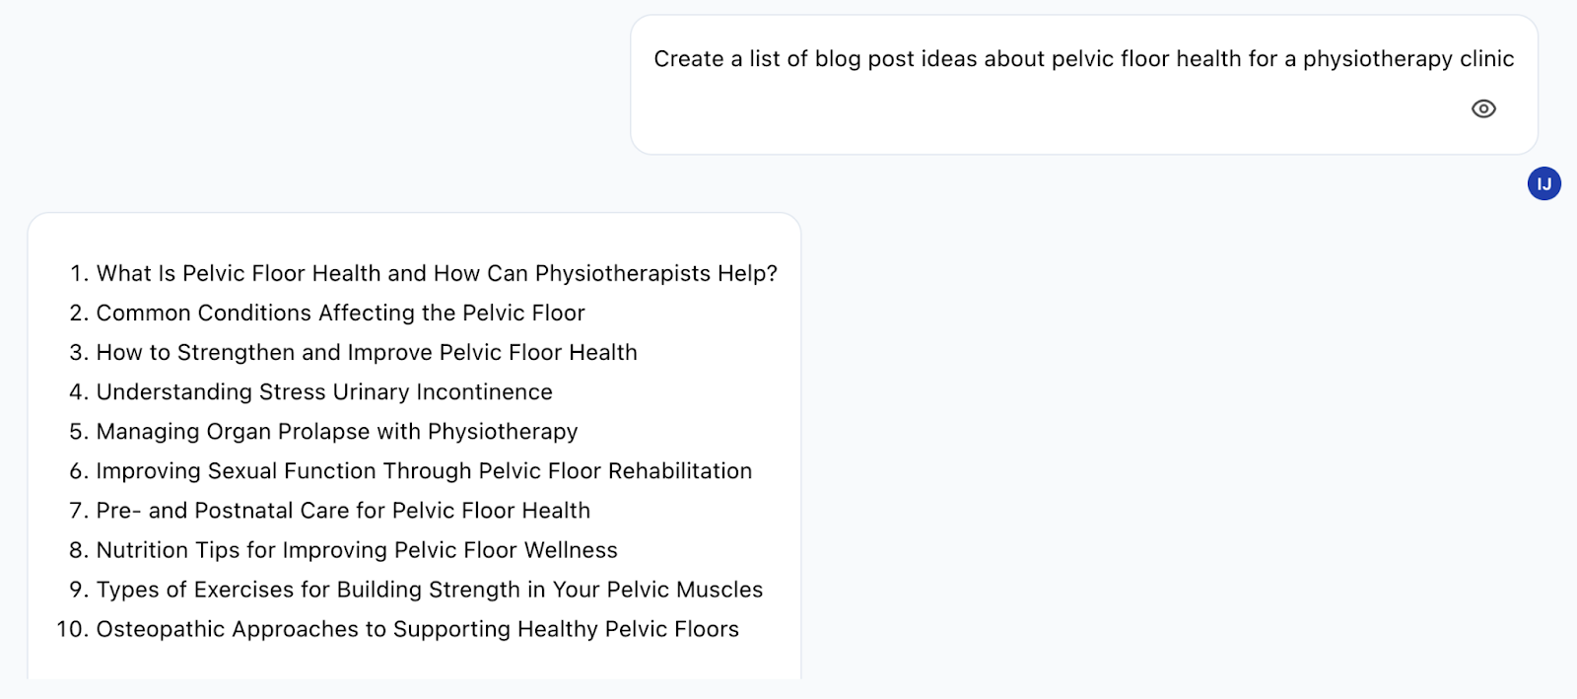Screen dimensions: 1577x699
Task: Click the number 8 list marker
Action: [x=79, y=549]
